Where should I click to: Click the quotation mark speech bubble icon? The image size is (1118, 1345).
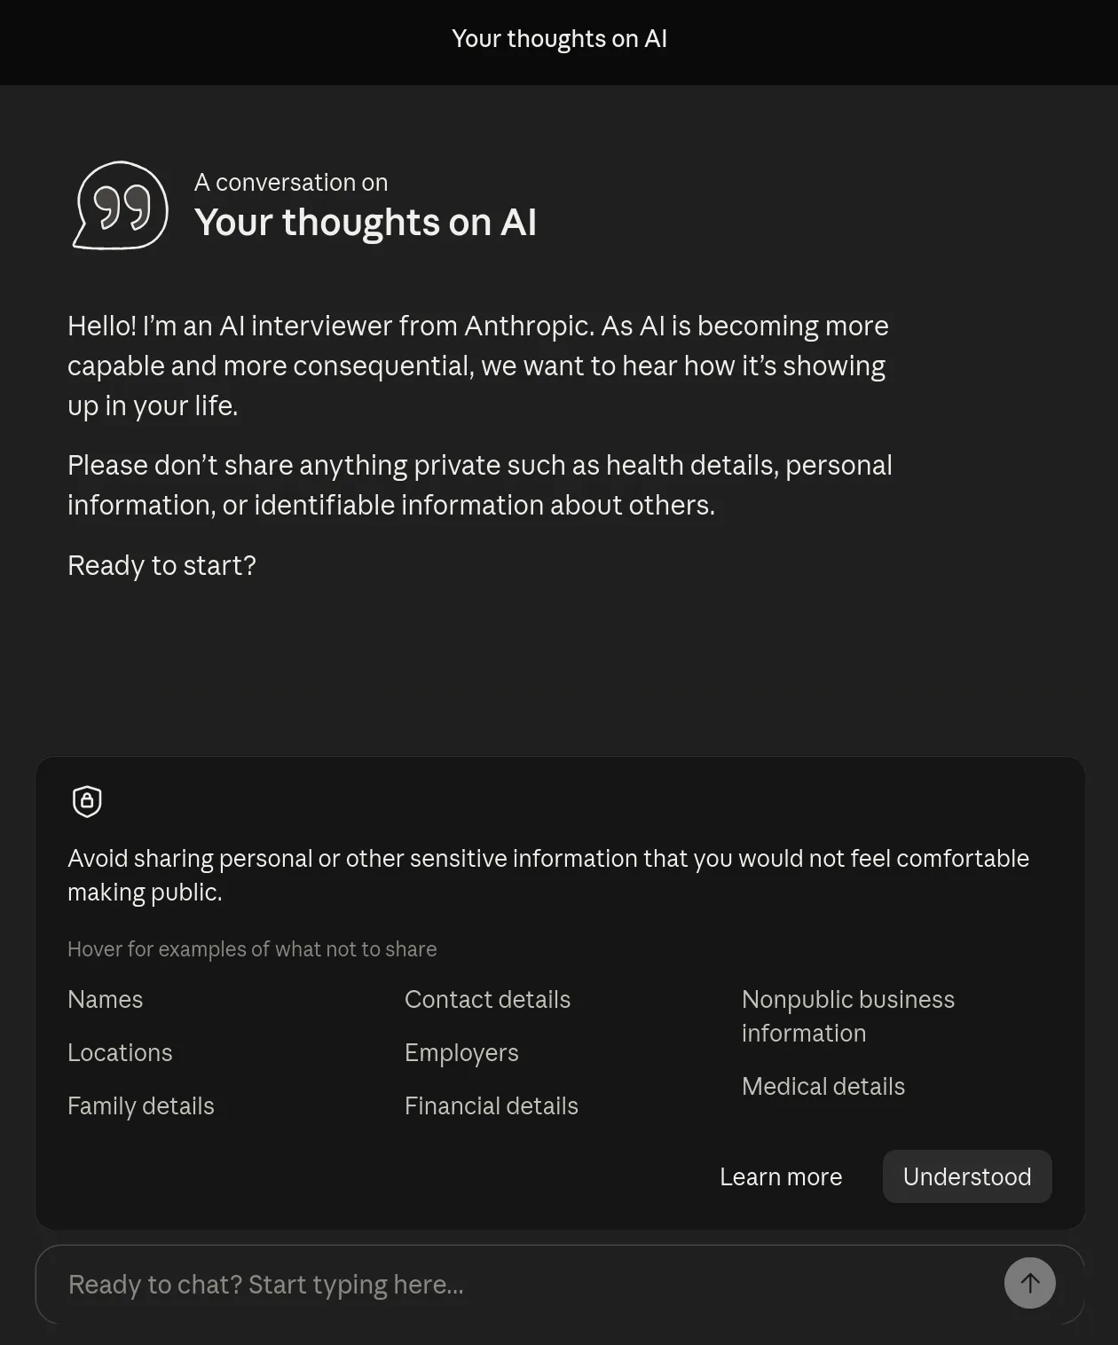click(x=120, y=205)
